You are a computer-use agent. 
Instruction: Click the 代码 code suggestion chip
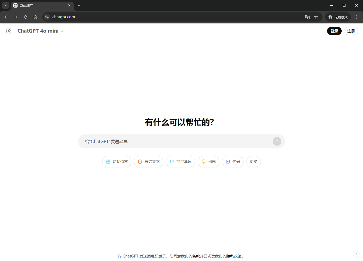[233, 162]
